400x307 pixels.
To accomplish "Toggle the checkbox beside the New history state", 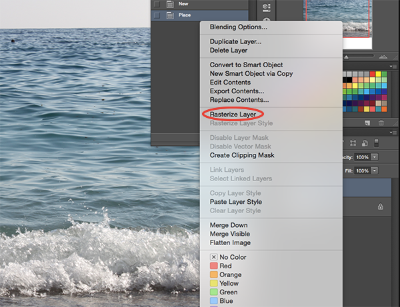I will 157,4.
